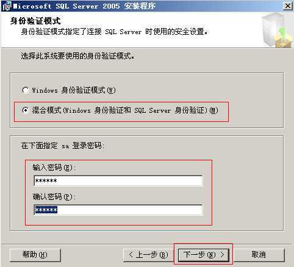
Task: Go back with the 上一步(B) button
Action: point(148,255)
